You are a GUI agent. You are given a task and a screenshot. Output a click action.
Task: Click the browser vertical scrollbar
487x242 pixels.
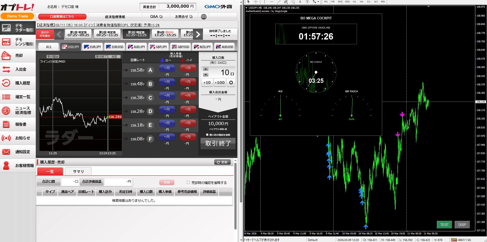tap(241, 102)
